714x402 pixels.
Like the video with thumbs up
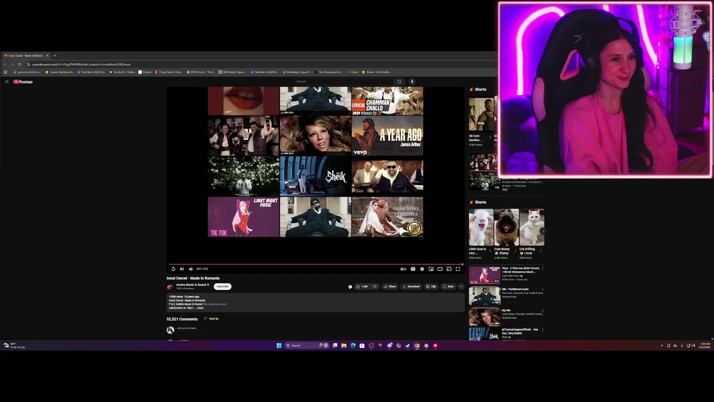[x=362, y=286]
